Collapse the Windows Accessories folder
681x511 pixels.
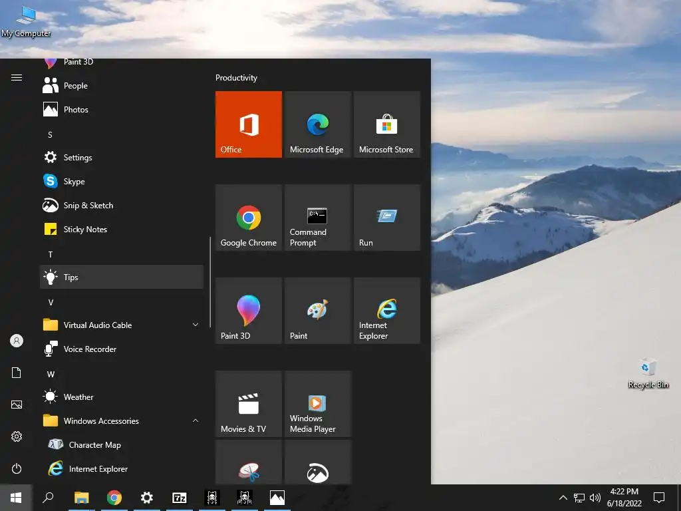click(x=122, y=421)
